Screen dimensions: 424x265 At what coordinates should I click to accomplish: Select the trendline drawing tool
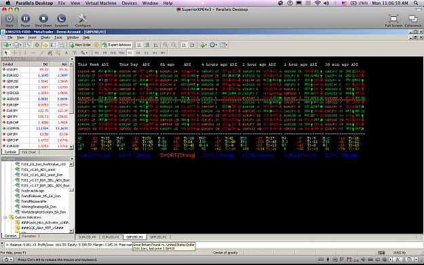point(41,53)
